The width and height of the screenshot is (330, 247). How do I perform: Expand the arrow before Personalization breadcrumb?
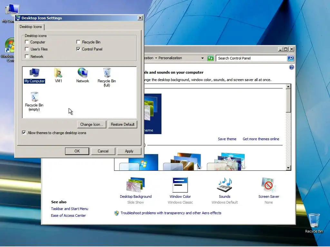(x=156, y=58)
